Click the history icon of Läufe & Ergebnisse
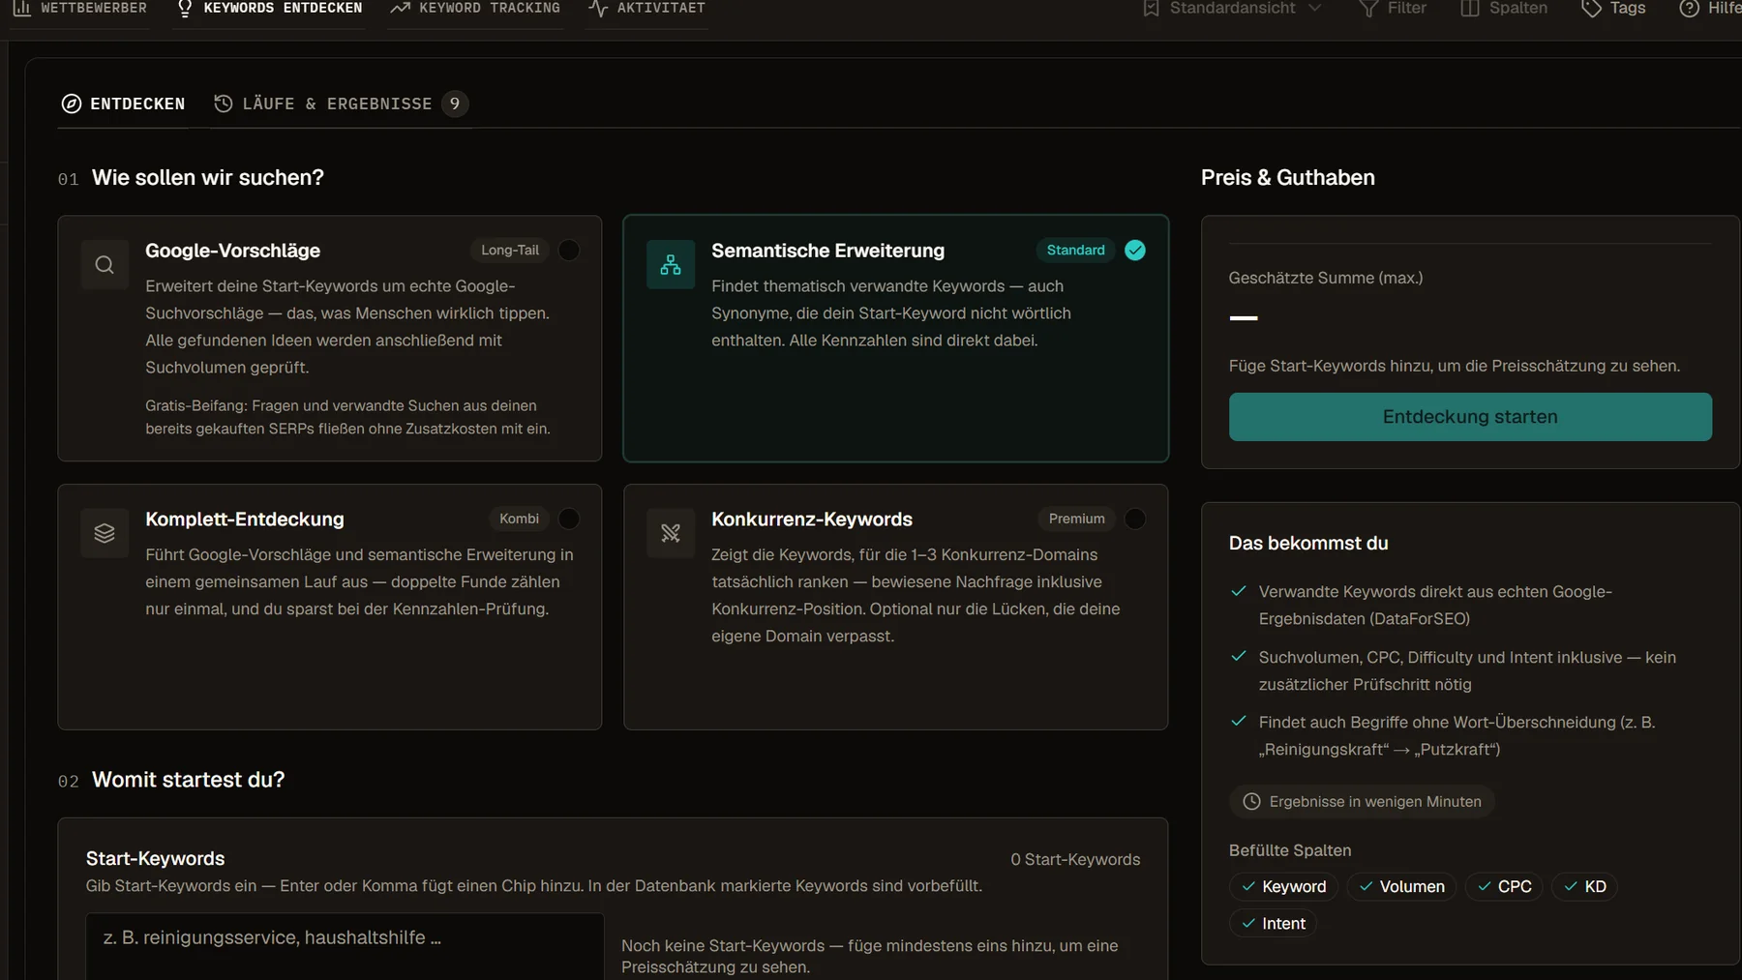Viewport: 1742px width, 980px height. coord(224,104)
